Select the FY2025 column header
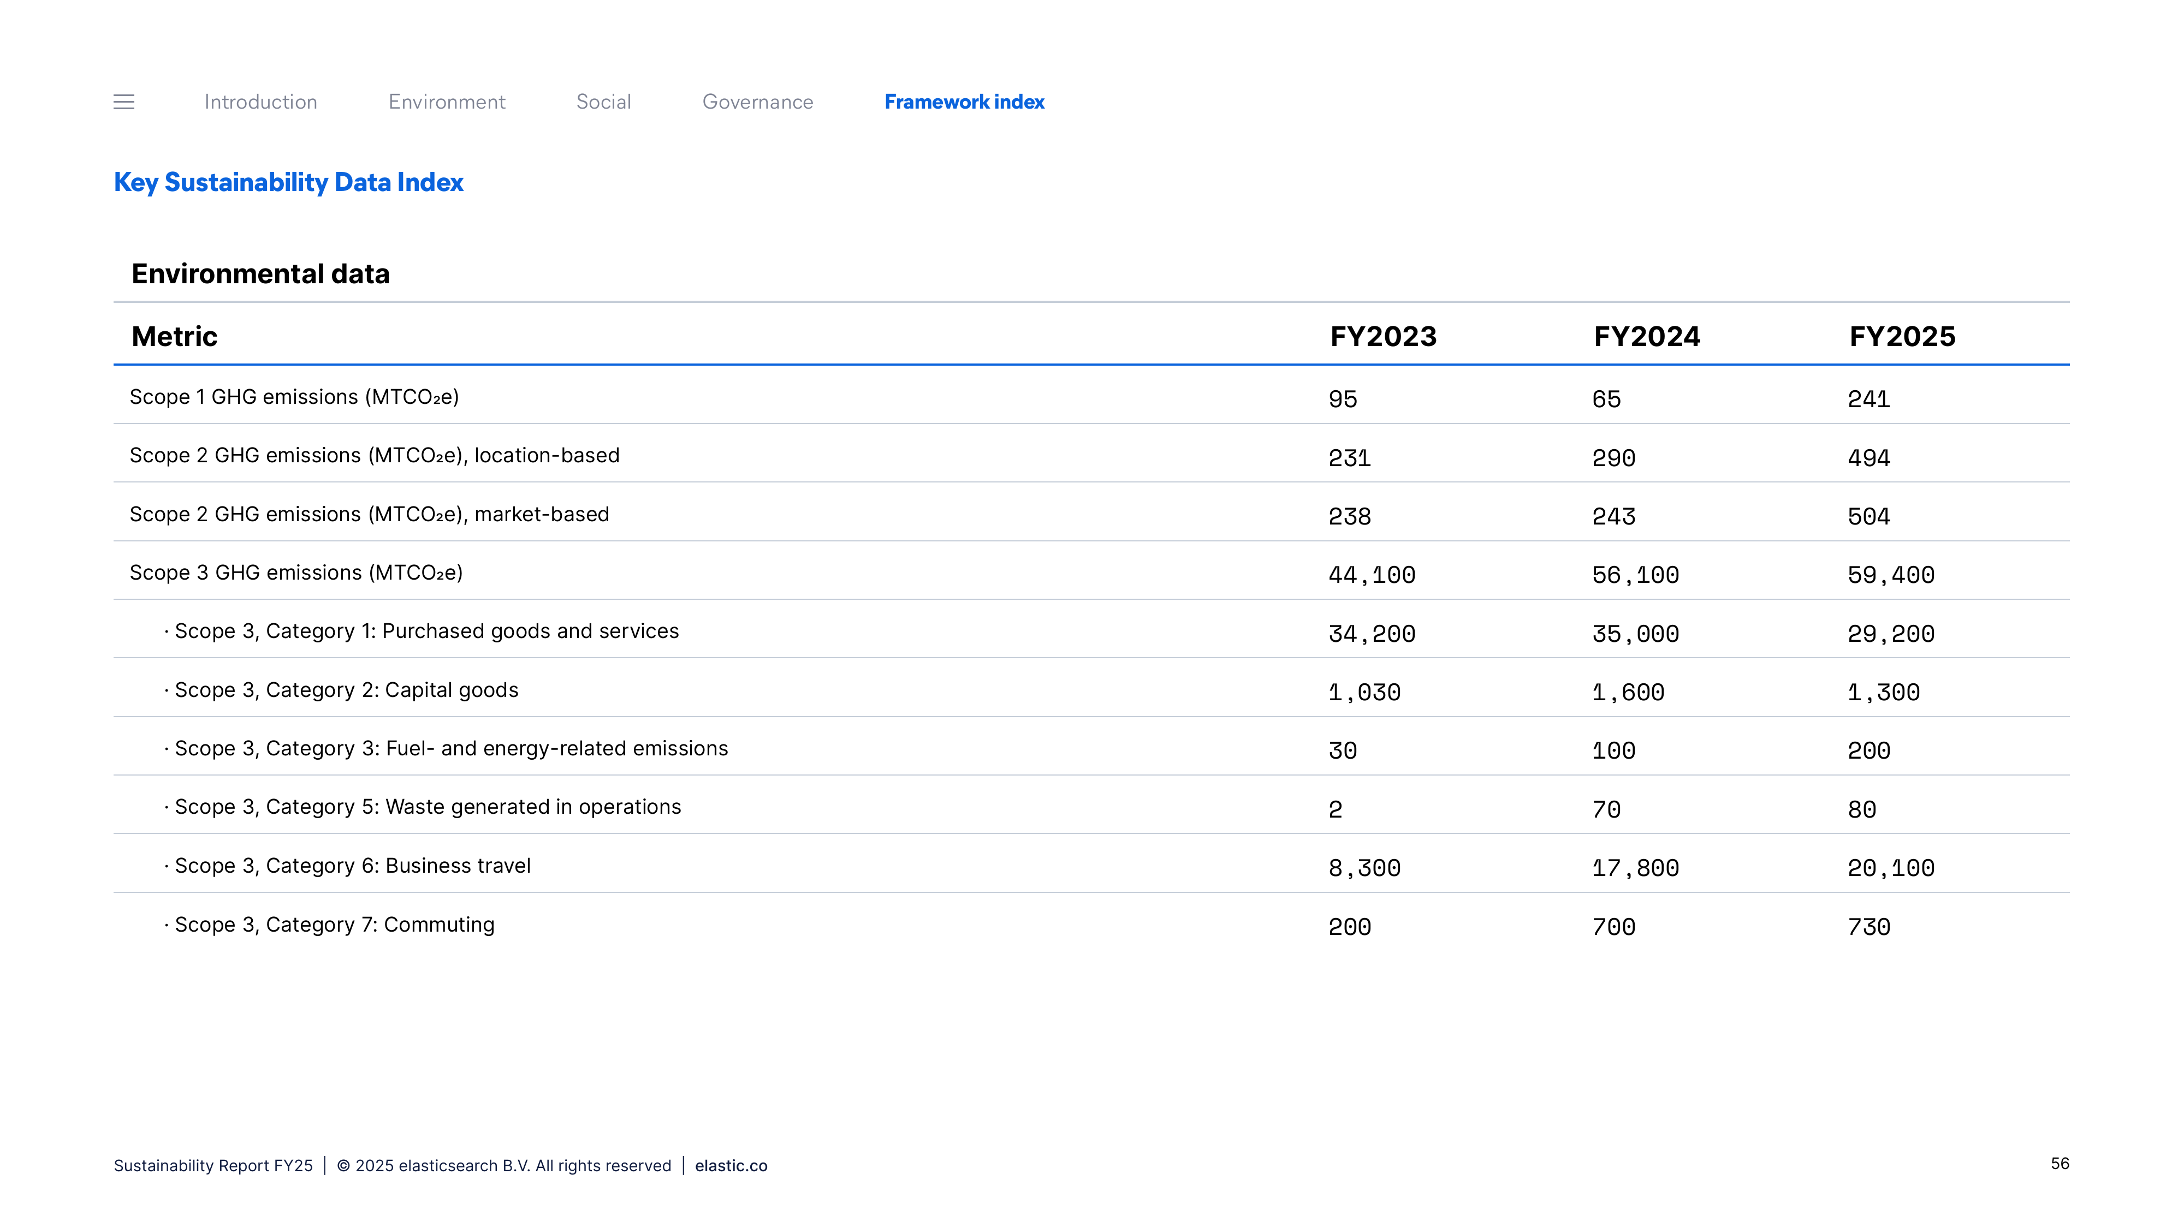Viewport: 2184px width, 1228px height. [x=1902, y=336]
